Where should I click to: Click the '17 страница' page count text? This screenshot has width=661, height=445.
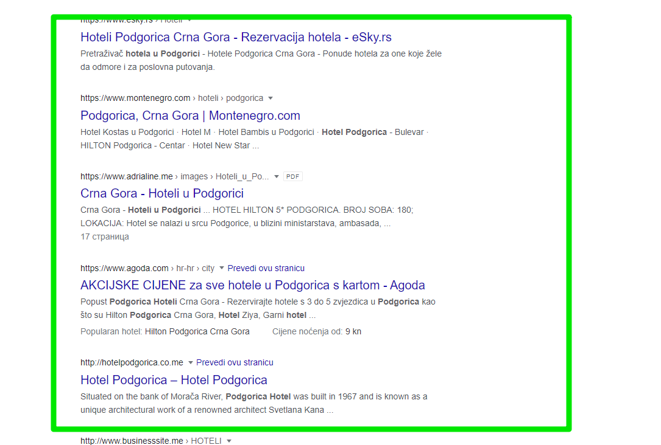tap(105, 237)
